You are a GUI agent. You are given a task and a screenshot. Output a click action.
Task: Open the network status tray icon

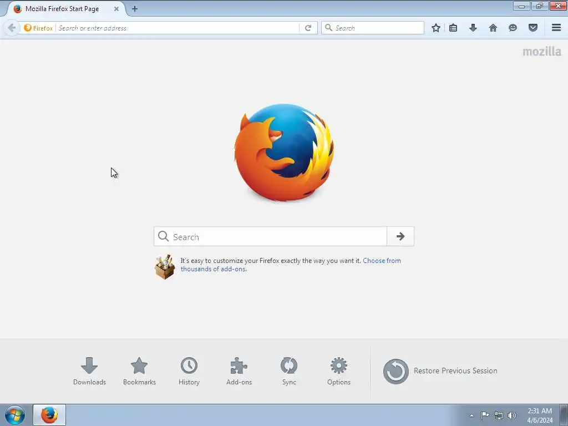pyautogui.click(x=499, y=415)
